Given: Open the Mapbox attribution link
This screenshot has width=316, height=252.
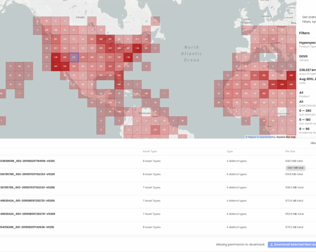Looking at the screenshot, I should coord(251,137).
